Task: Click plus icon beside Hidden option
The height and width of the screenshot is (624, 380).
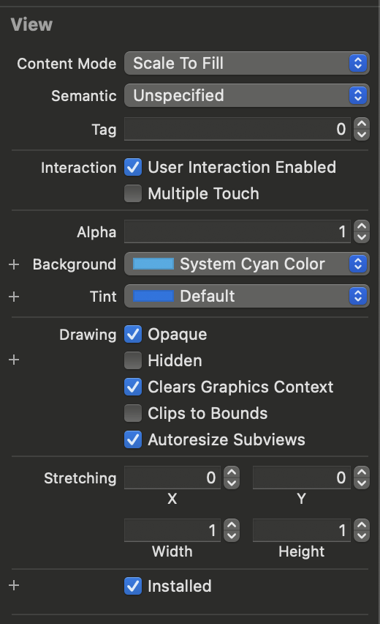Action: click(14, 360)
